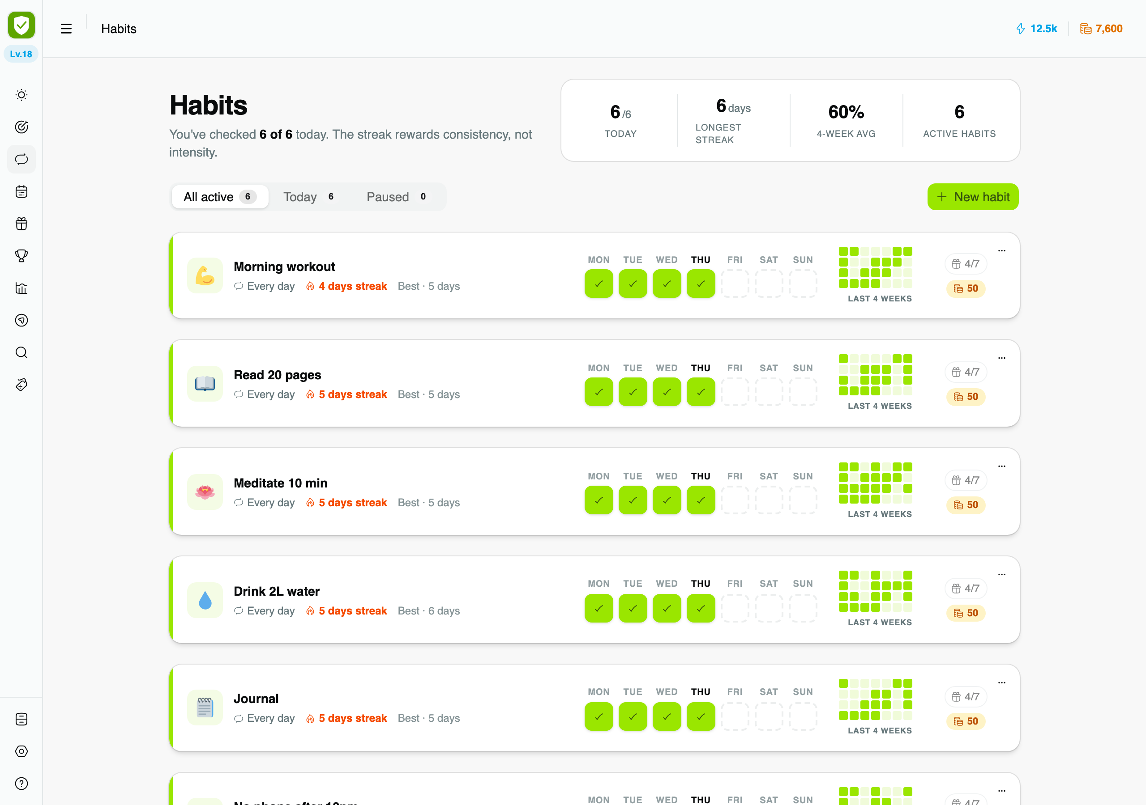
Task: Open Meditate 10 min more options menu
Action: pos(1002,466)
